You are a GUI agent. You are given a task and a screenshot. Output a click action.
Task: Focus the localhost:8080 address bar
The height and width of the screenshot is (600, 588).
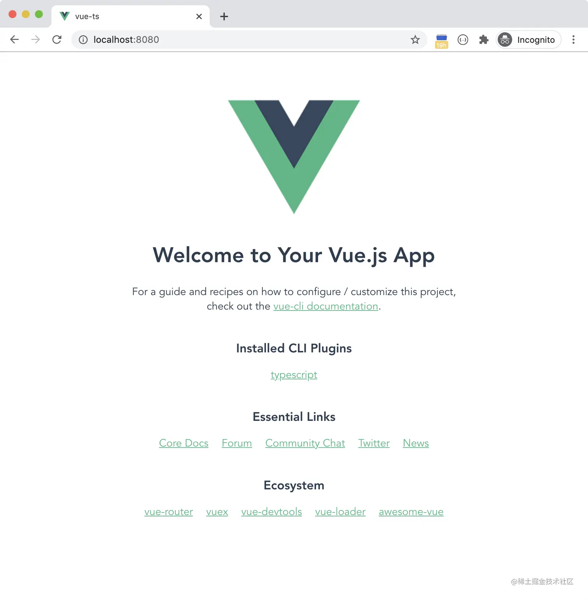pyautogui.click(x=249, y=40)
